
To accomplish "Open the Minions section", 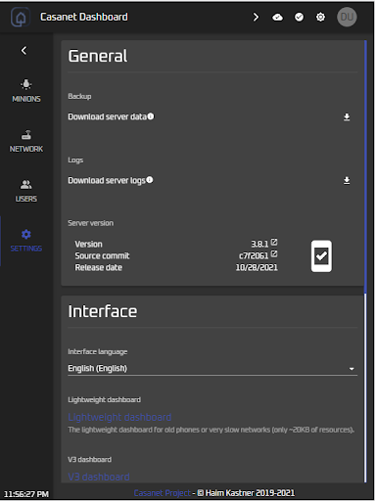I will coord(26,91).
